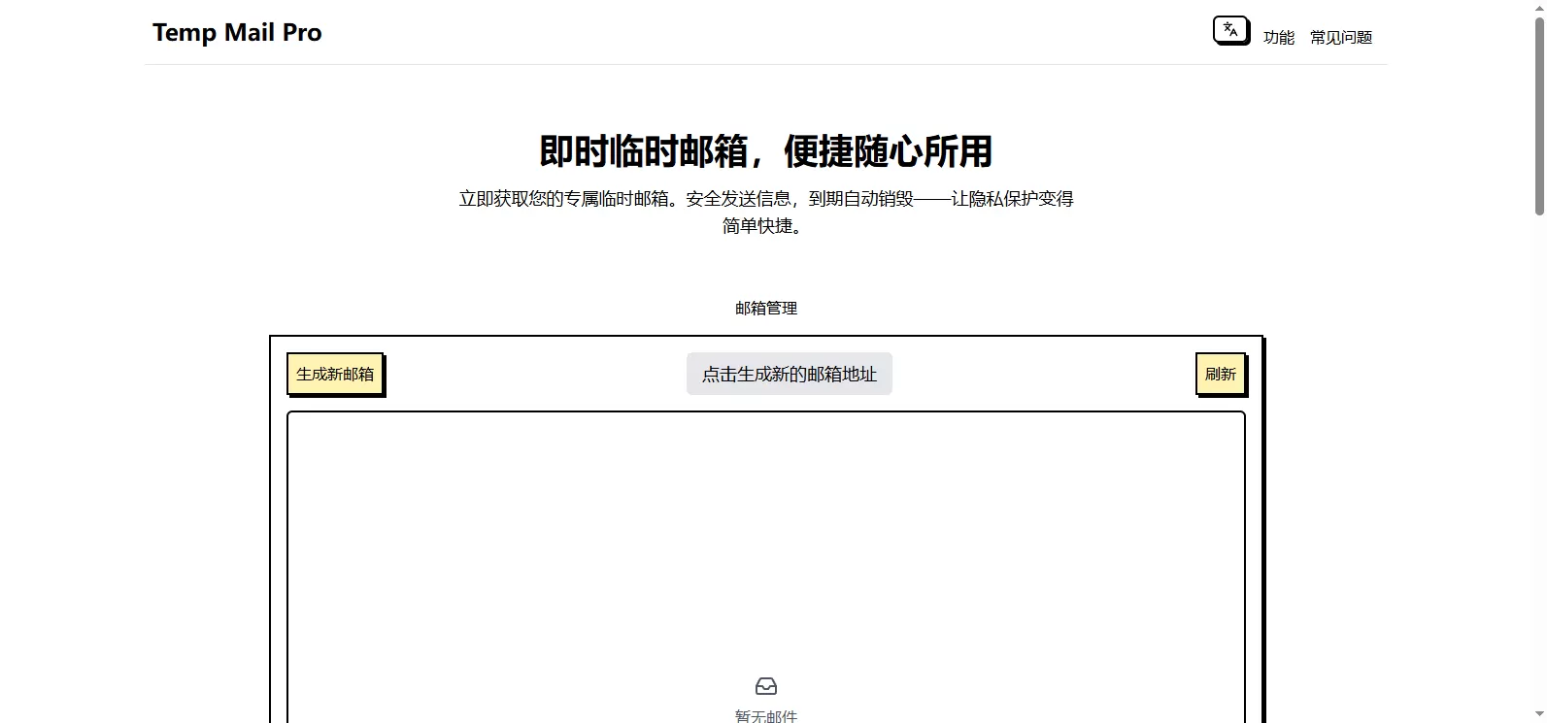The width and height of the screenshot is (1547, 723).
Task: Click the scrollbar up arrow
Action: click(x=1538, y=7)
